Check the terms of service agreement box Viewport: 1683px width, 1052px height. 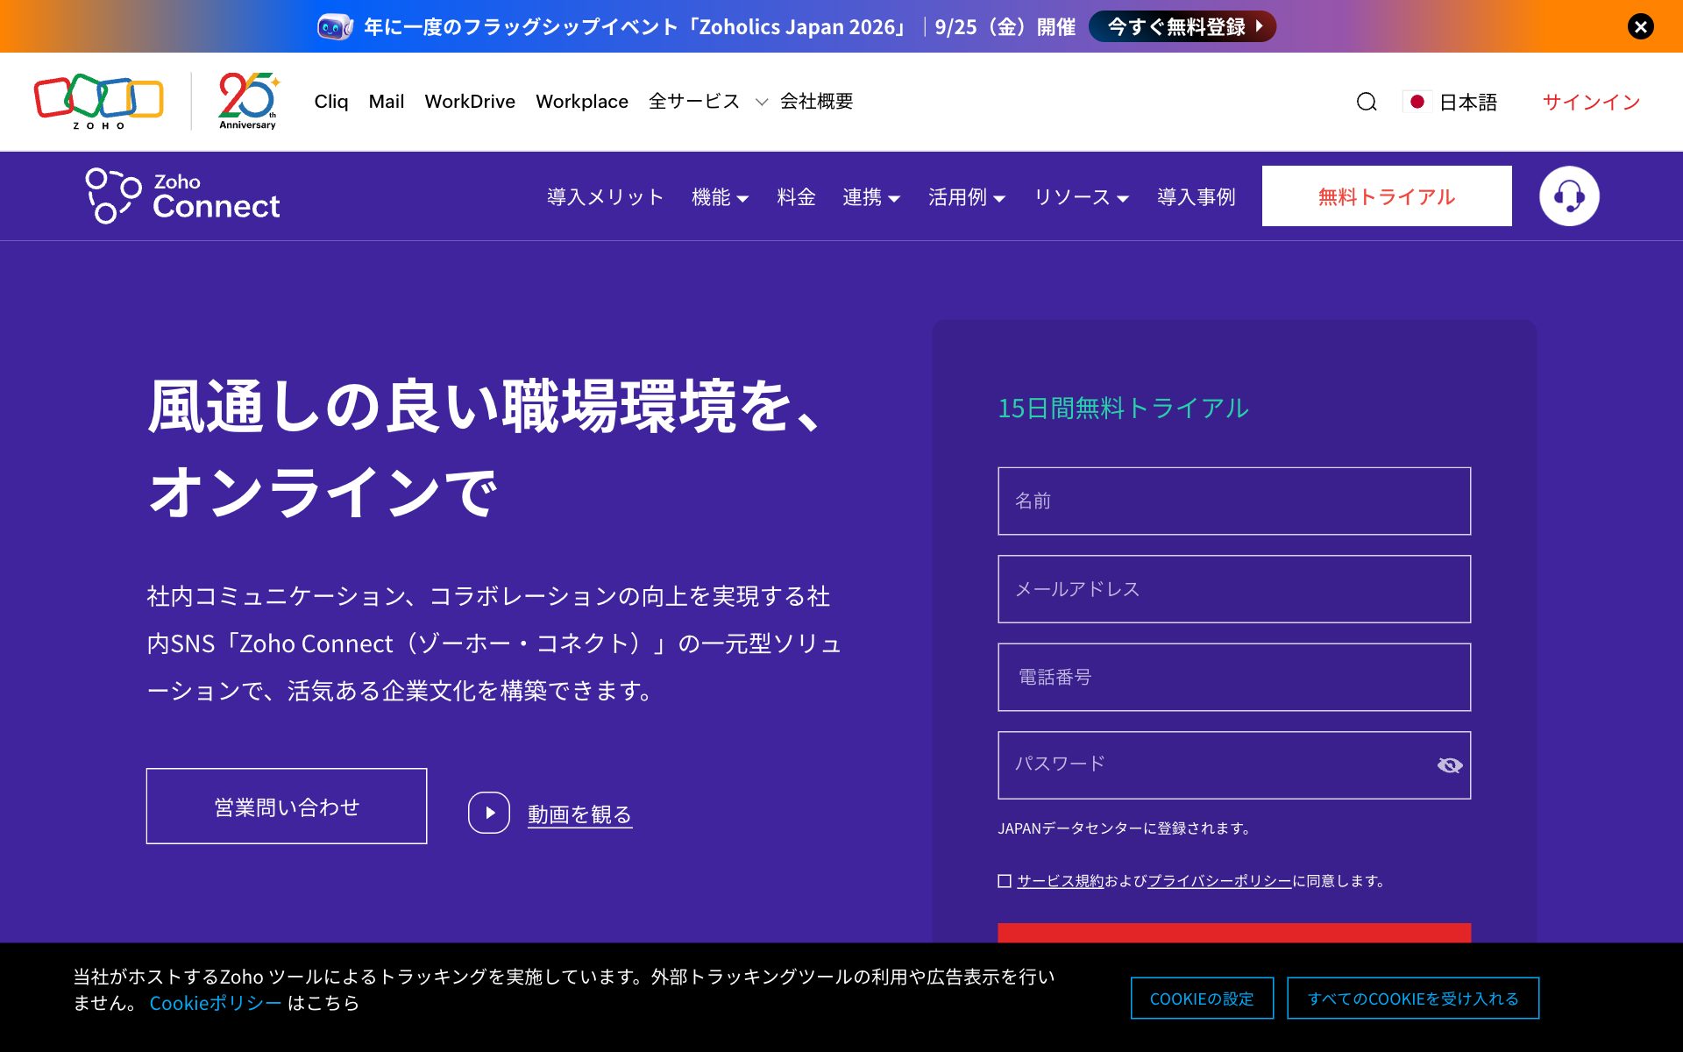pyautogui.click(x=1005, y=881)
